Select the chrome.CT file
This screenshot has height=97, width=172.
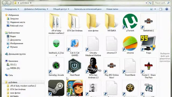[x=112, y=43]
